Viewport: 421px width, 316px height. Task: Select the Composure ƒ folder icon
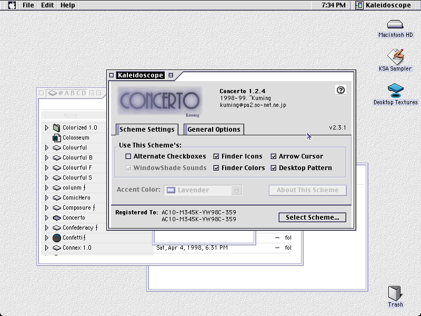[x=56, y=208]
